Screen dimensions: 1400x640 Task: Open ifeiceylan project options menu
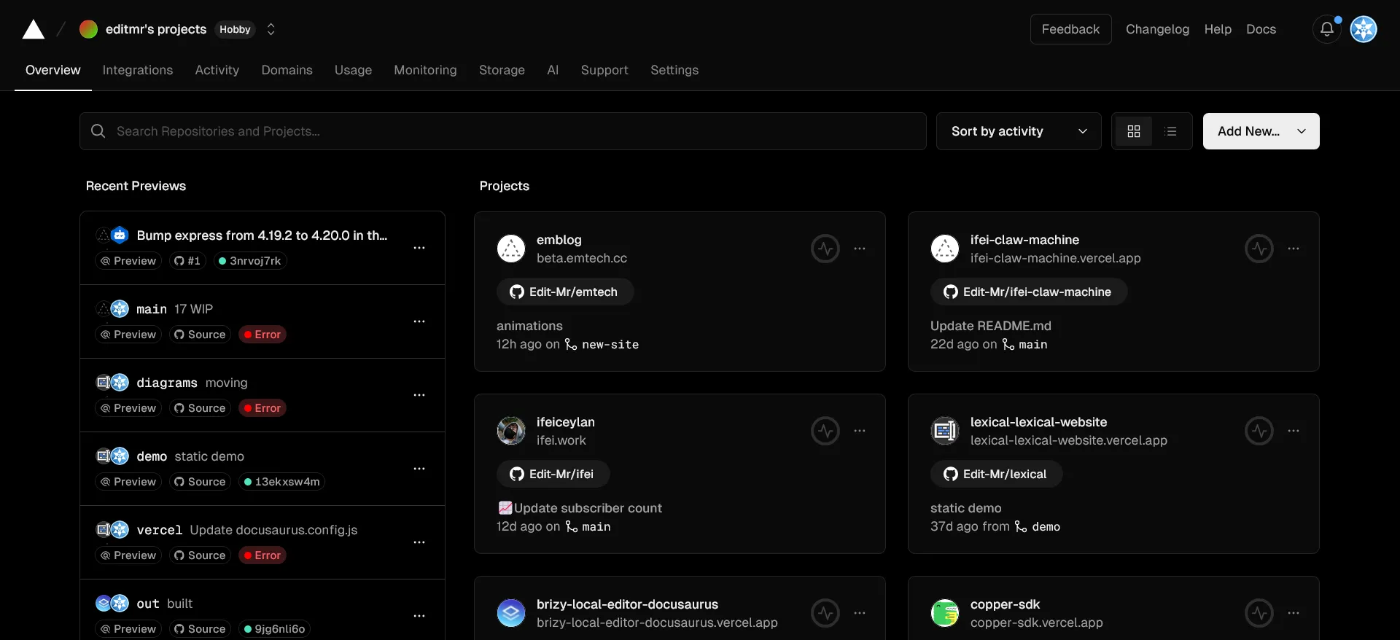coord(860,431)
